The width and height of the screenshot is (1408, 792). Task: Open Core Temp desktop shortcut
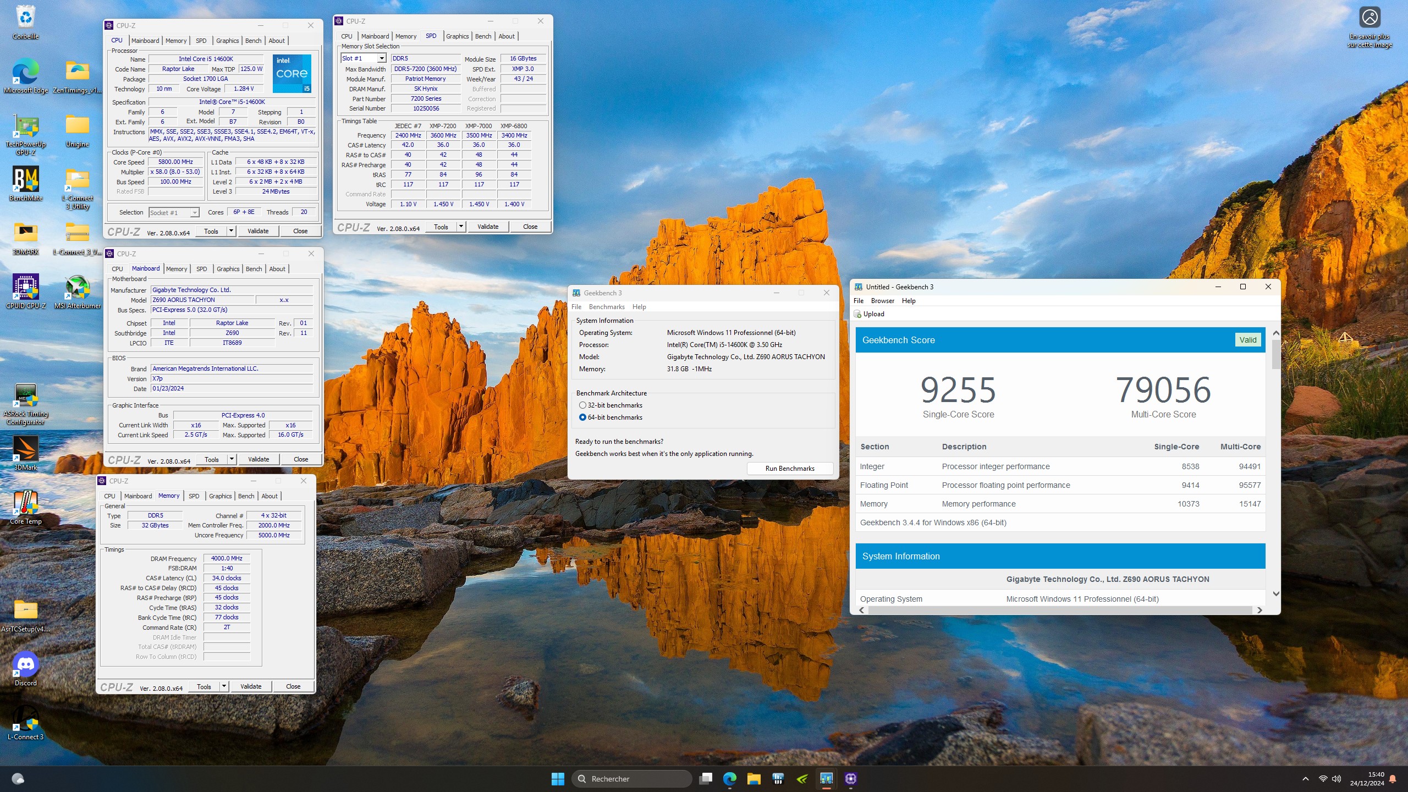tap(26, 507)
